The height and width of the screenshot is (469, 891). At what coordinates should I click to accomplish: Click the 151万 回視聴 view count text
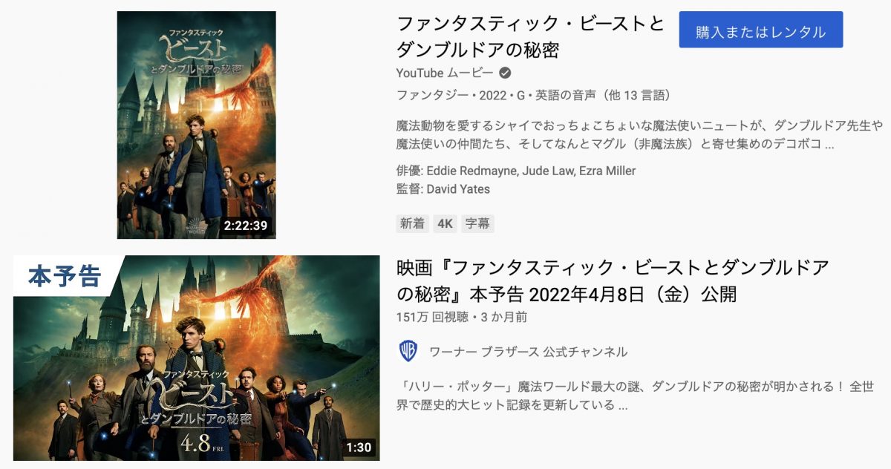(433, 317)
